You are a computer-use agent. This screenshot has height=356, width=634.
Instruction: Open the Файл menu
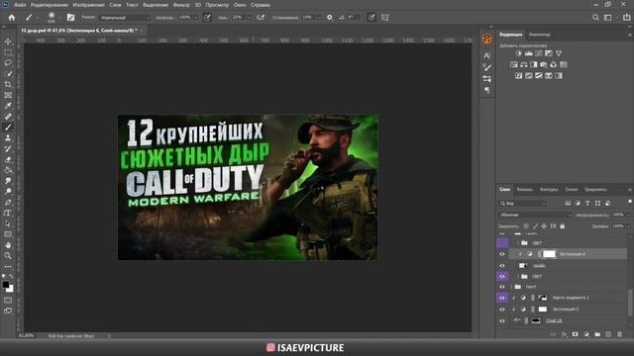[x=20, y=5]
